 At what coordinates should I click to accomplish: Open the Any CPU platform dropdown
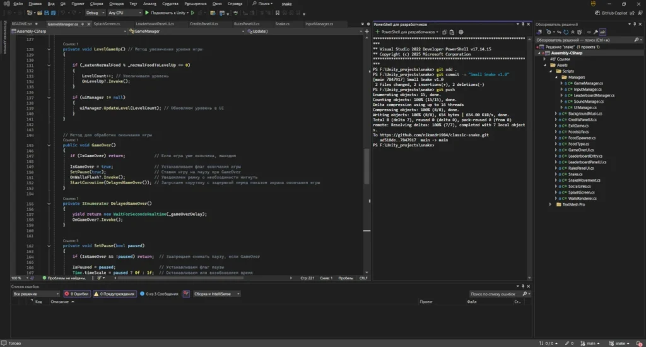[x=125, y=13]
